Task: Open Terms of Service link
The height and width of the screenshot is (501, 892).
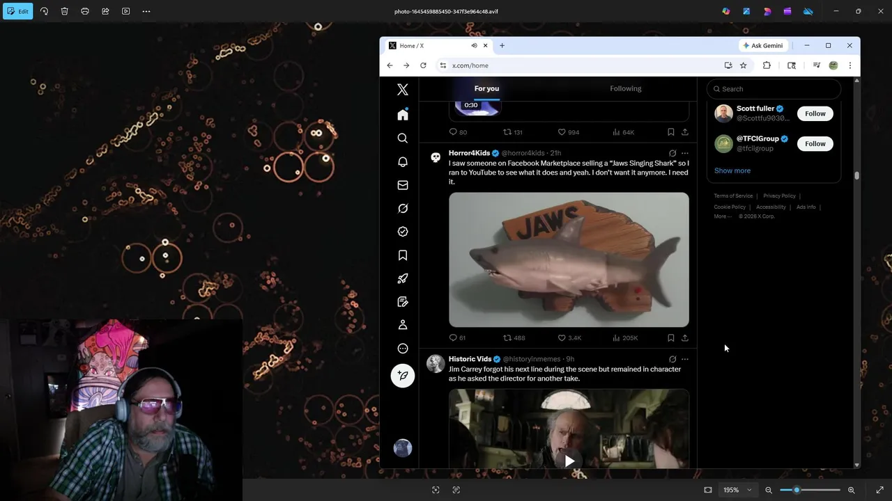Action: tap(733, 196)
